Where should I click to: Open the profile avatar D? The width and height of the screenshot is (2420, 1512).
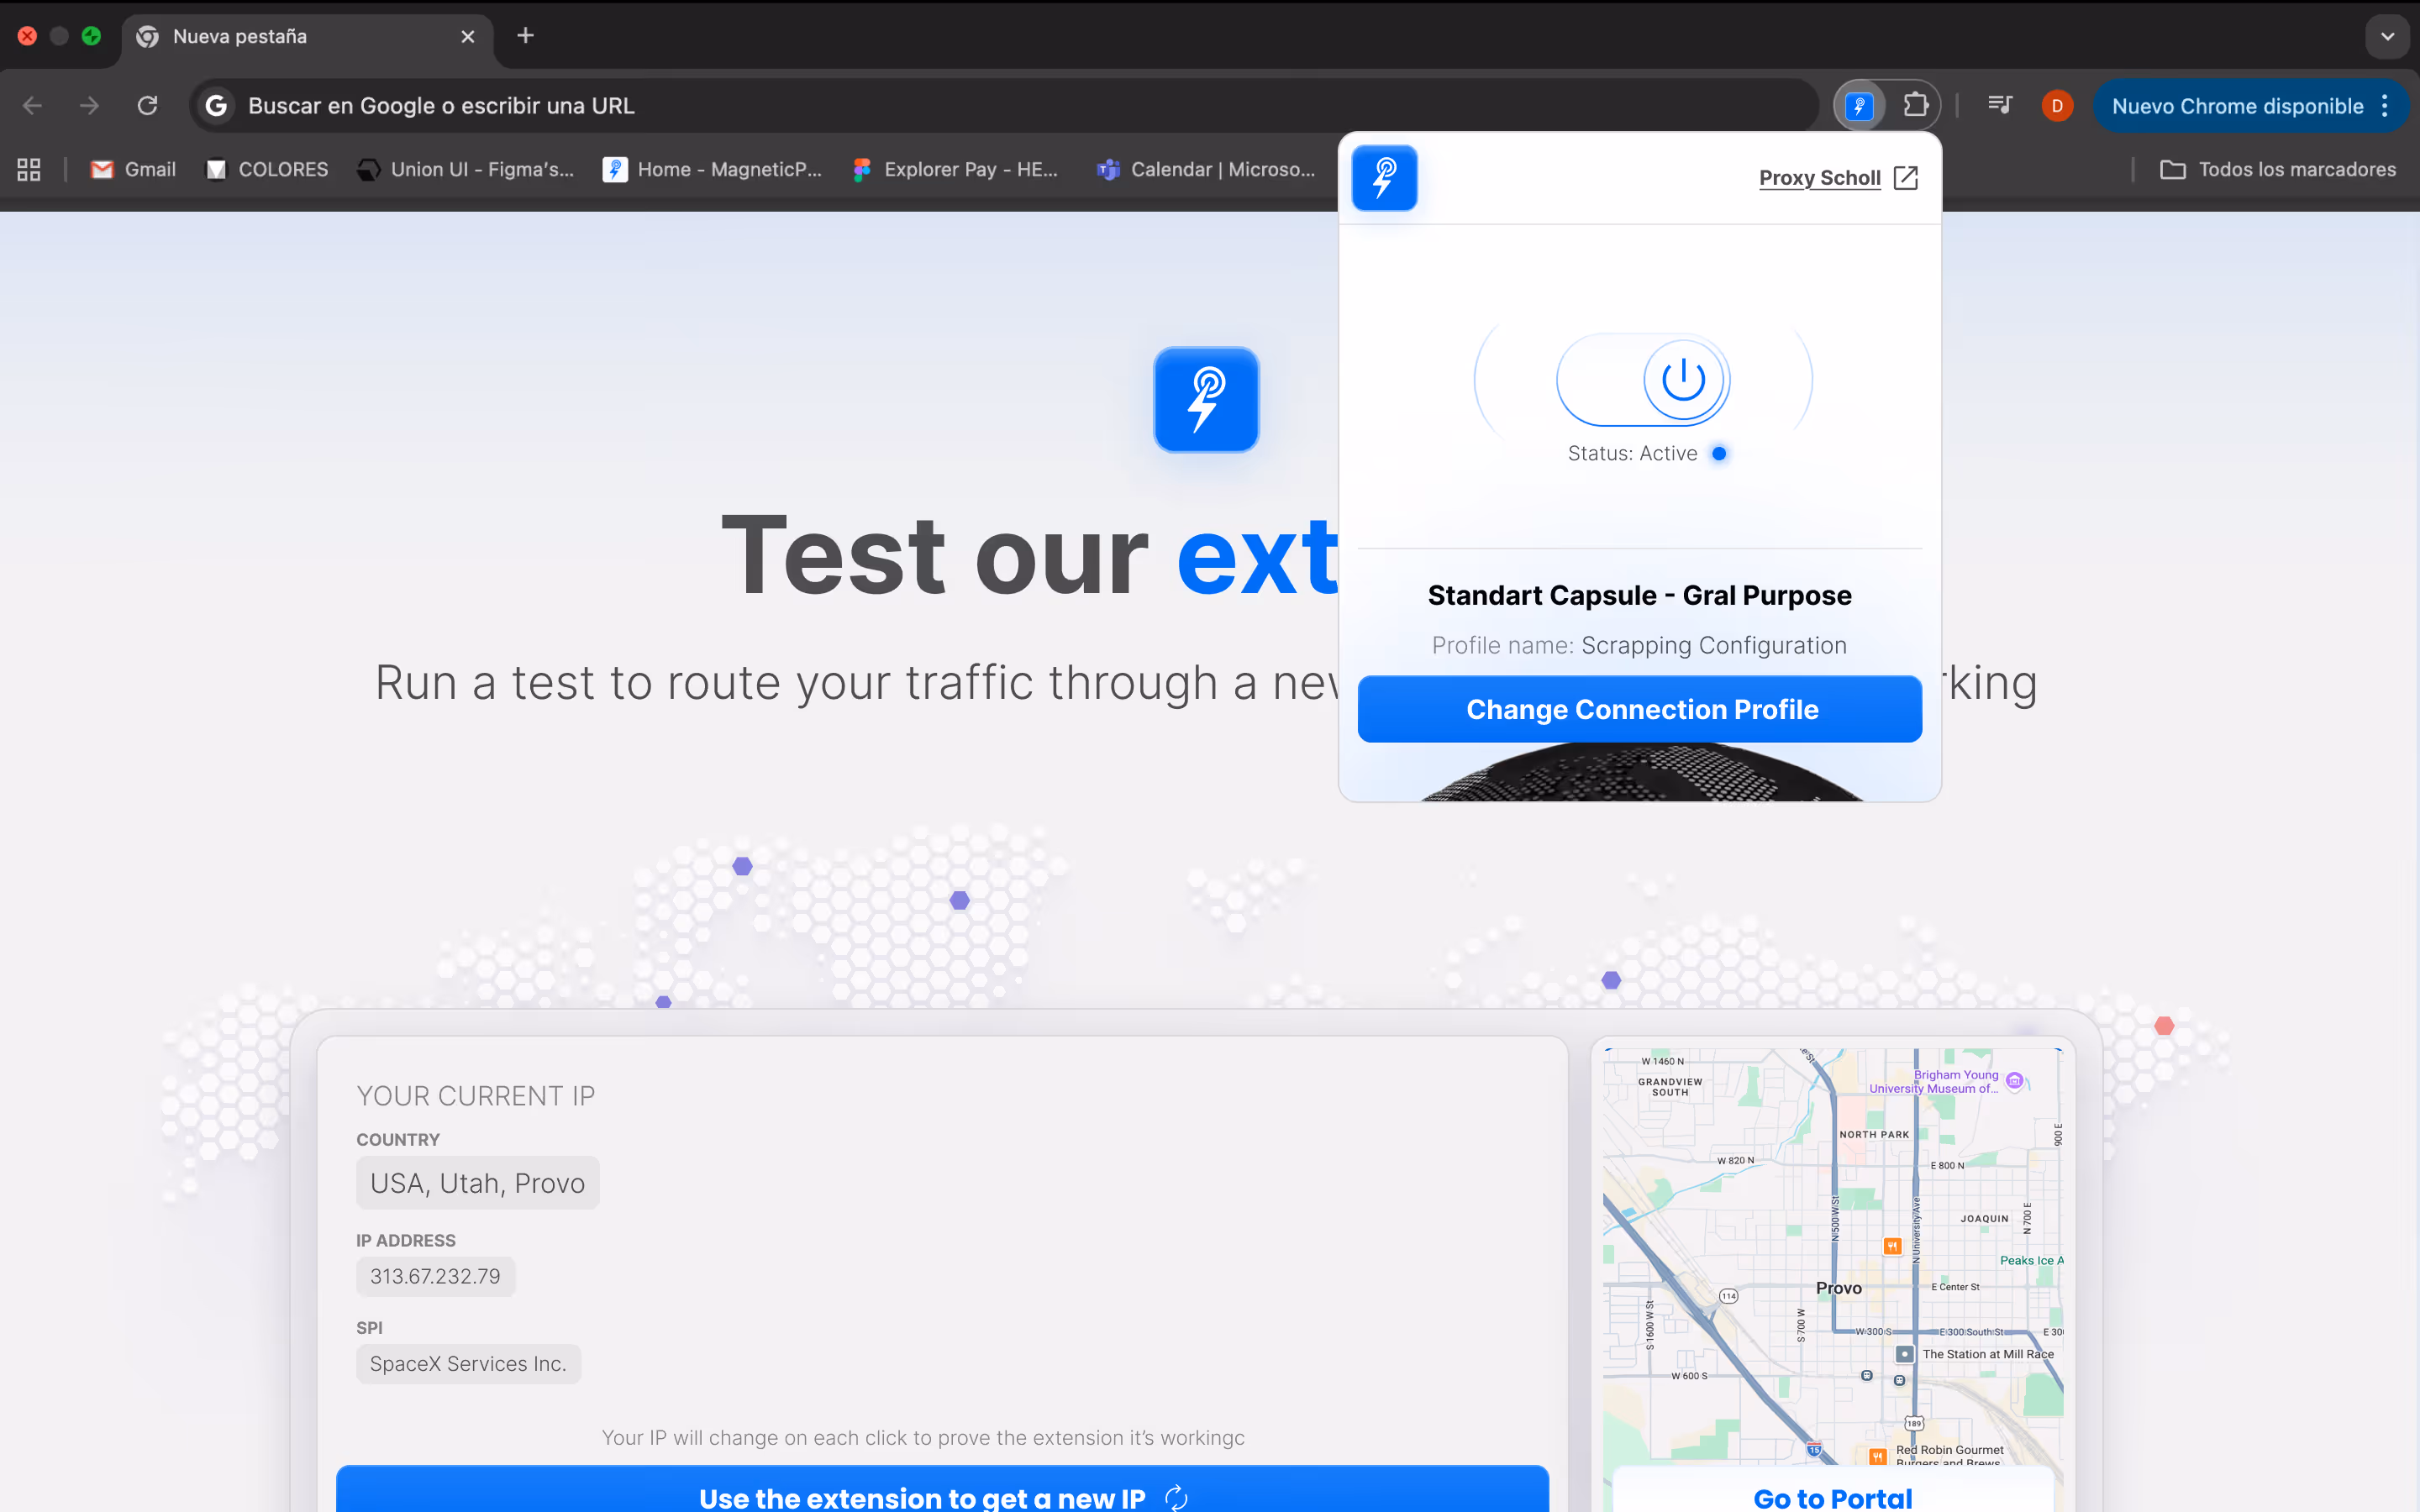click(2057, 106)
